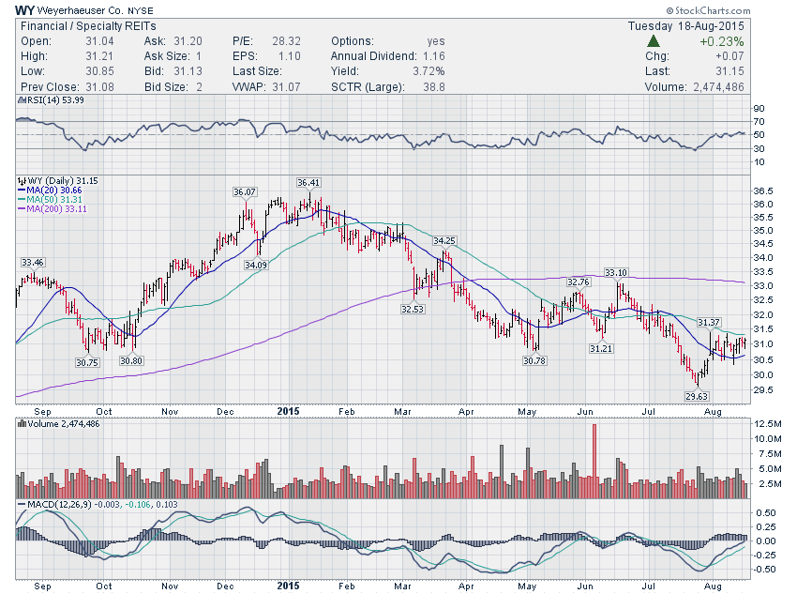Image resolution: width=797 pixels, height=594 pixels.
Task: Click the EPS value 1.10
Action: [289, 56]
